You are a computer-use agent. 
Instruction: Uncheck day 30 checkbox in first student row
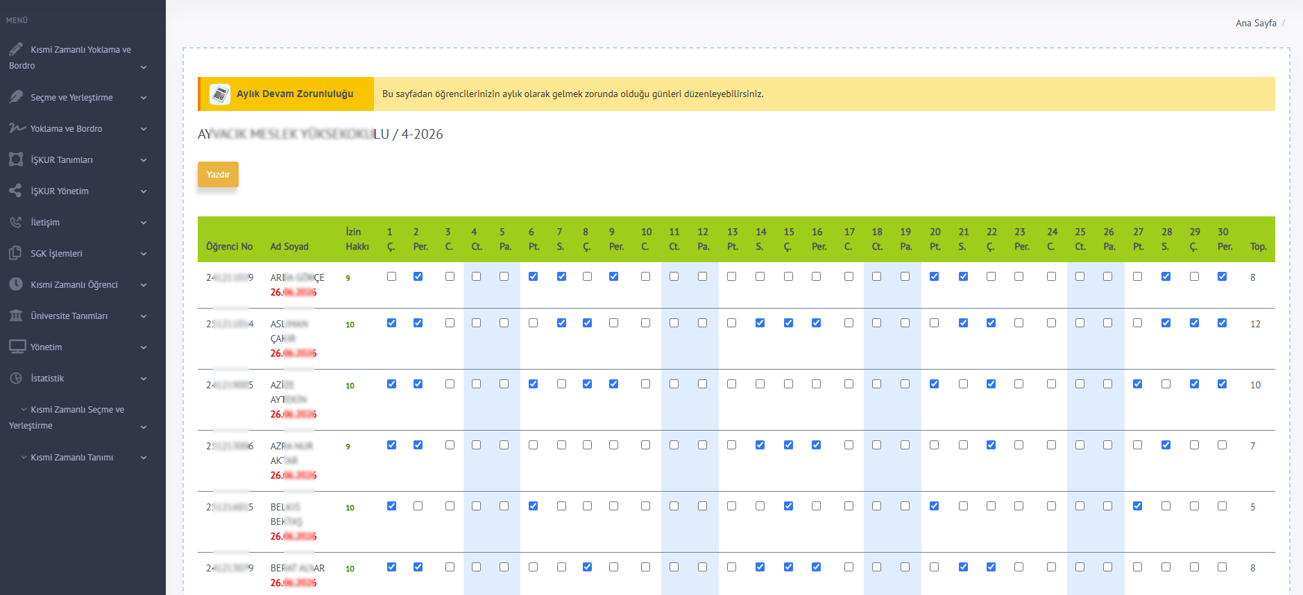point(1222,276)
